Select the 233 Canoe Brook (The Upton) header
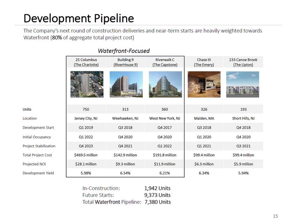 coord(243,62)
